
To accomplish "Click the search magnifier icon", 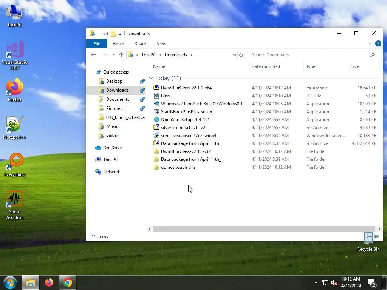I will [372, 55].
